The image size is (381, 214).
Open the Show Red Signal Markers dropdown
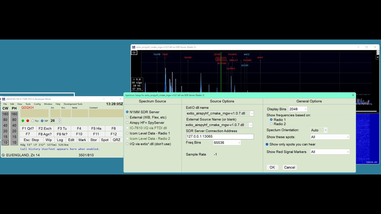pyautogui.click(x=348, y=152)
